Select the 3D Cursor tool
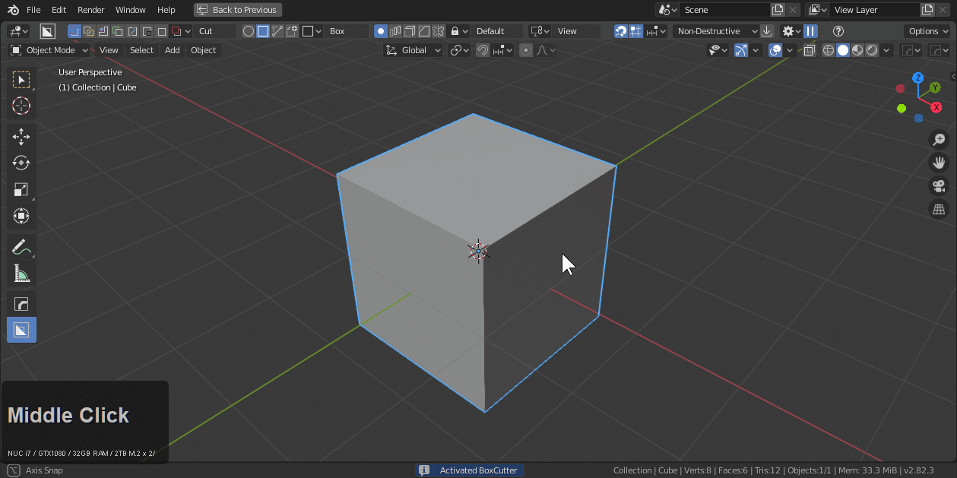 click(21, 106)
